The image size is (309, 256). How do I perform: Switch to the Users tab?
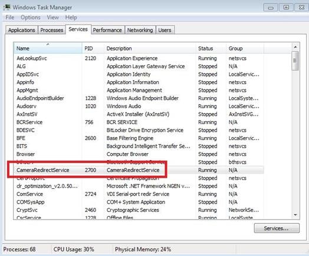(x=165, y=30)
